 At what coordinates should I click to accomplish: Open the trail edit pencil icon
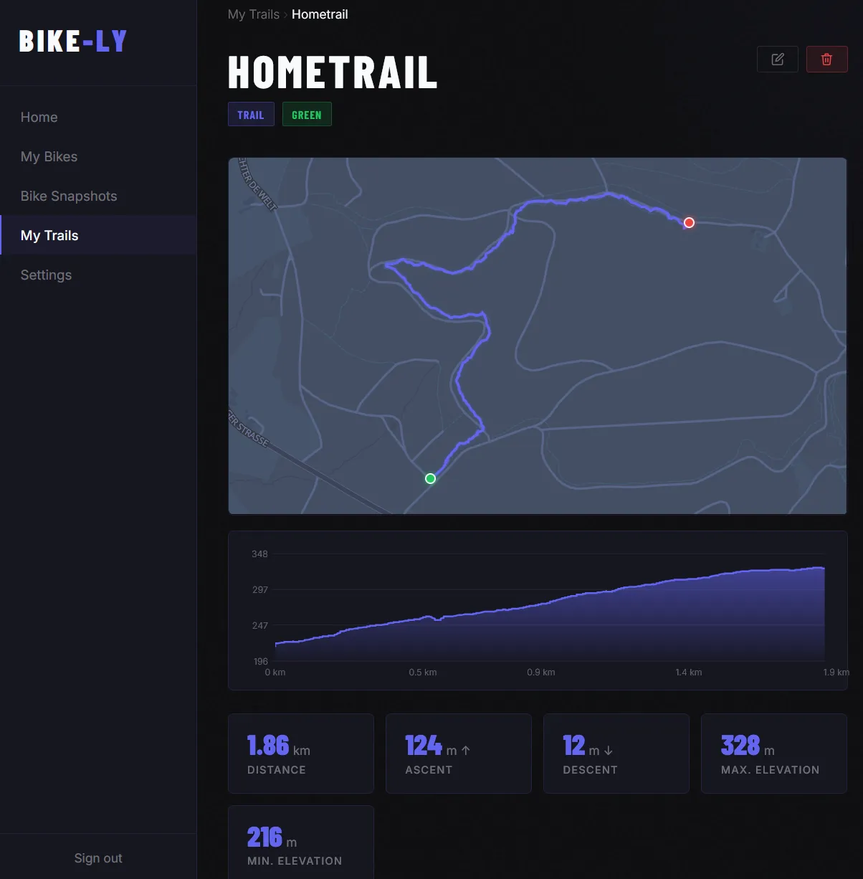(777, 59)
